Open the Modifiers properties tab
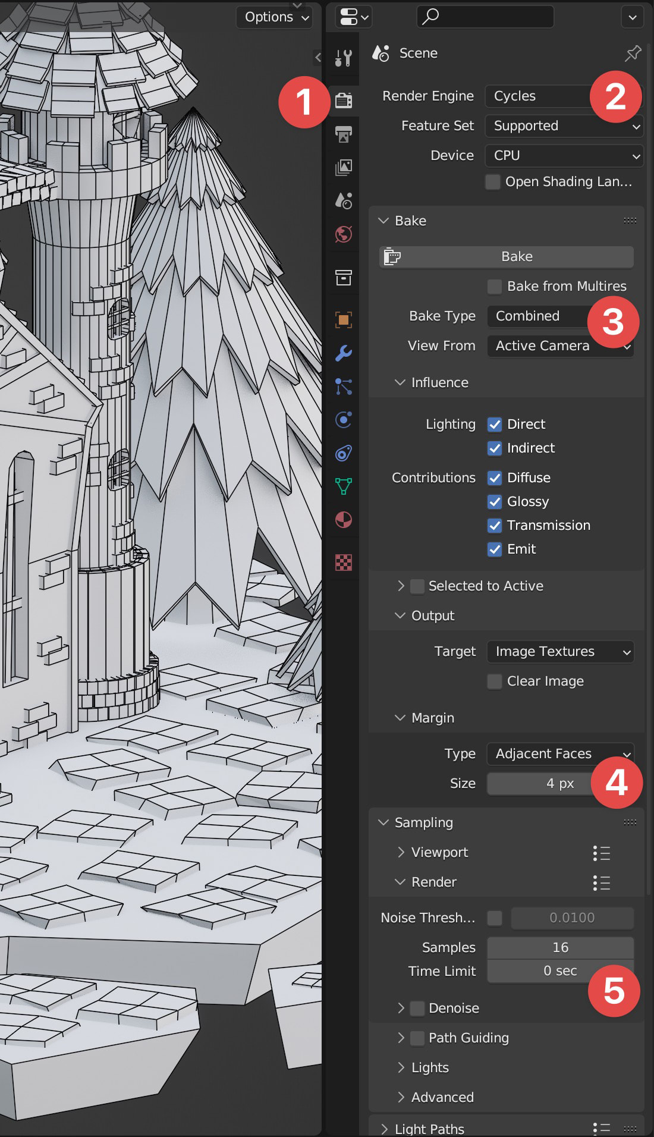Image resolution: width=654 pixels, height=1137 pixels. tap(344, 353)
